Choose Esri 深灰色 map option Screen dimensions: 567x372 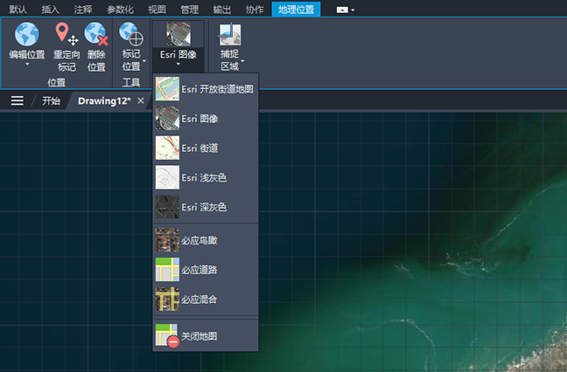click(206, 207)
